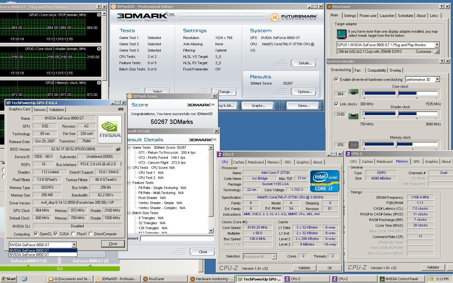
Task: Click the NVIDIA logo in GPU-Z
Action: 110,129
